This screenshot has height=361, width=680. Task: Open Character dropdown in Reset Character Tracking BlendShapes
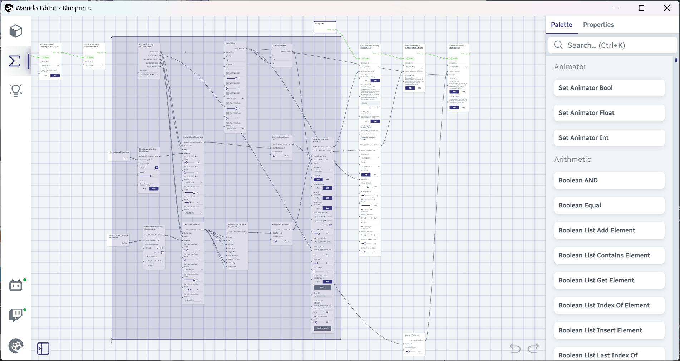pyautogui.click(x=50, y=66)
